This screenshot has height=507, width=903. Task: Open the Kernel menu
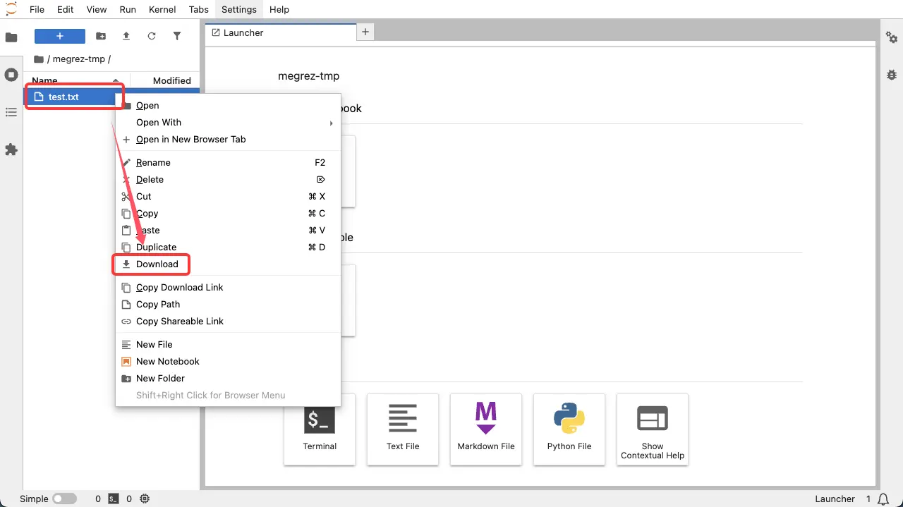tap(162, 9)
